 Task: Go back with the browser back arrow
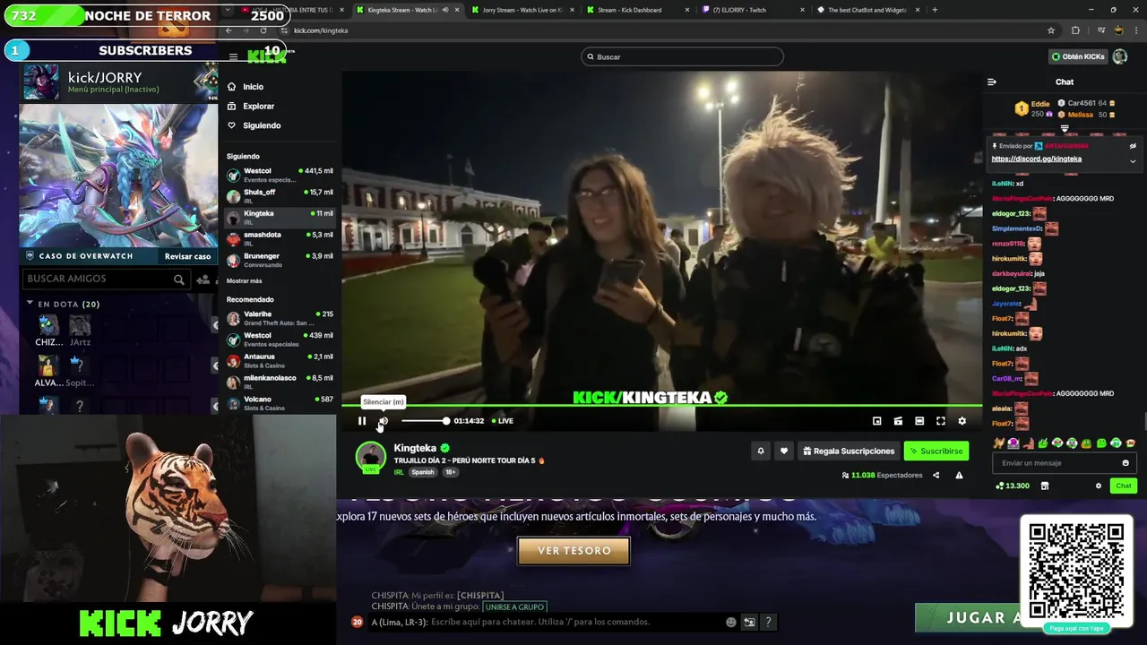pyautogui.click(x=229, y=30)
